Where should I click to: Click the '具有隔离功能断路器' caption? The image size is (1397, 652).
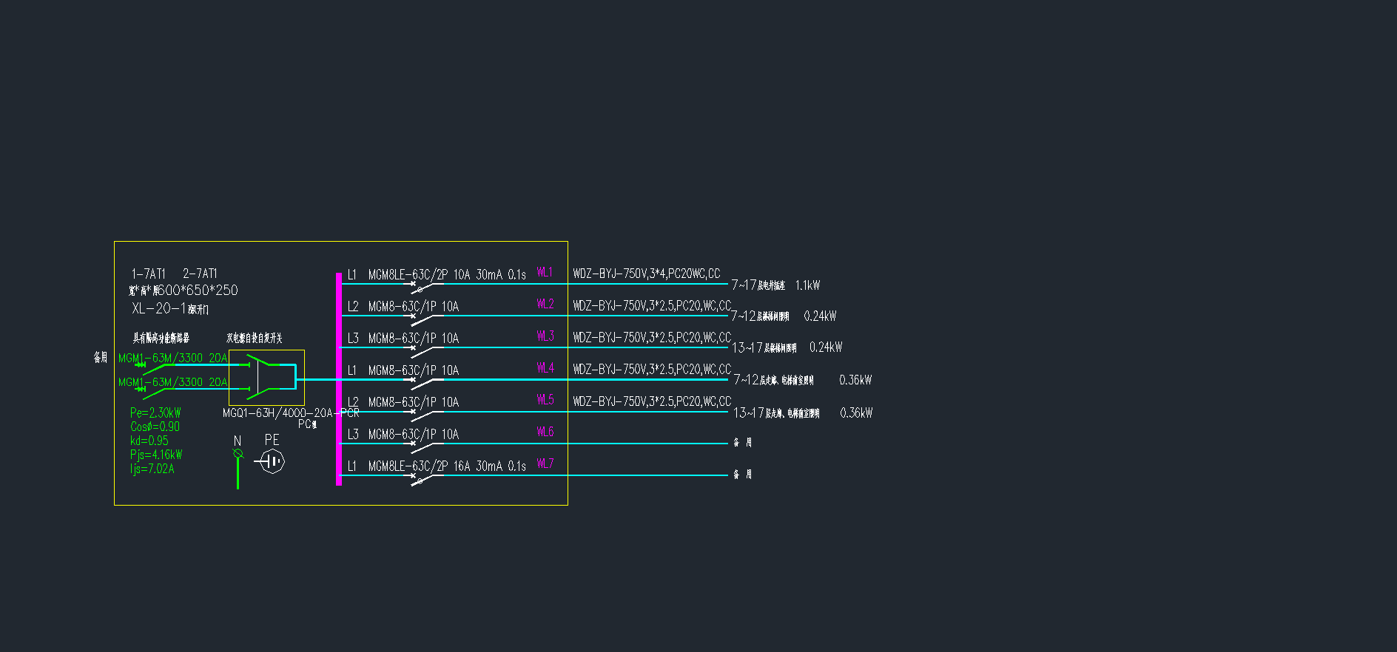tap(161, 338)
